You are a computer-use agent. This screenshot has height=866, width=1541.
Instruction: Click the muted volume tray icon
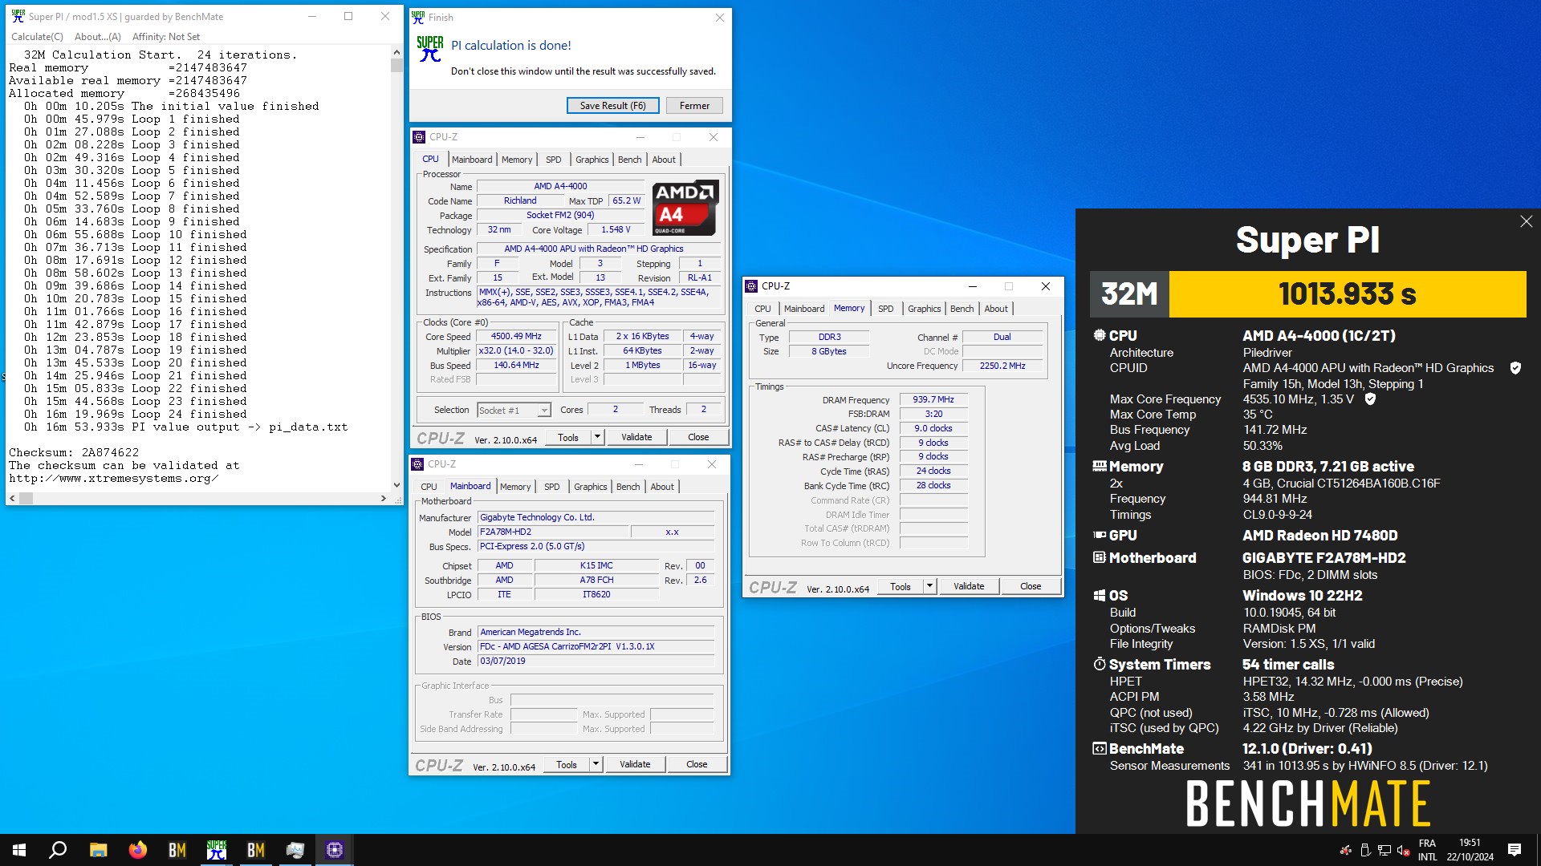[1404, 850]
